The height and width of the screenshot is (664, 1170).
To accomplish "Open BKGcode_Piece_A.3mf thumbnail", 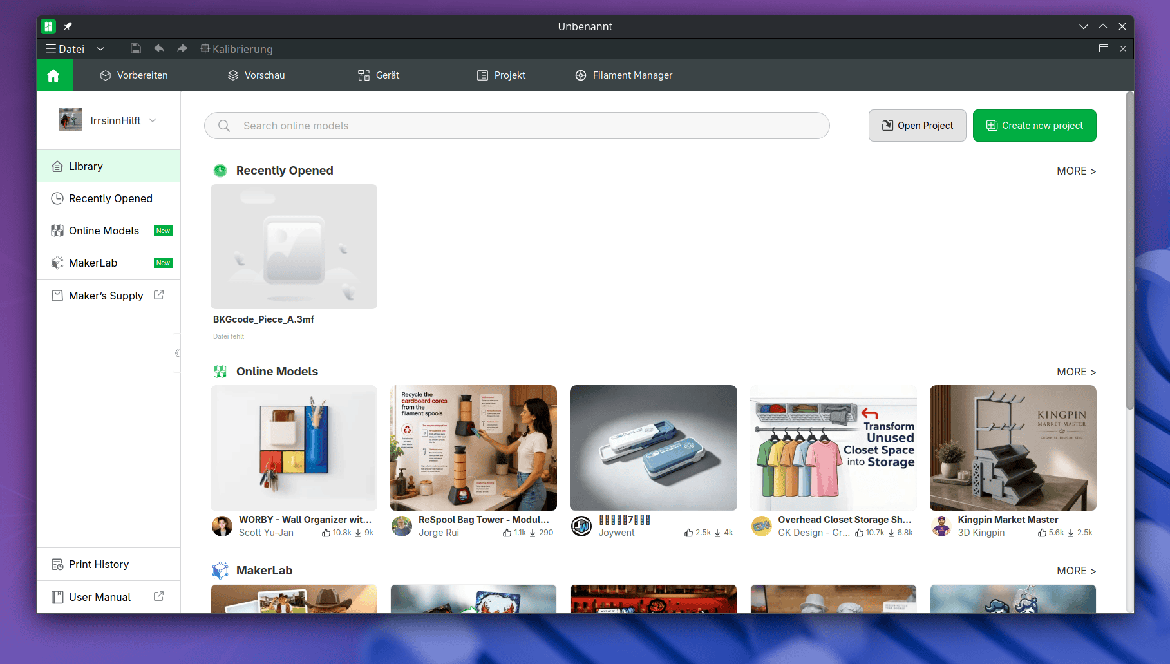I will pyautogui.click(x=294, y=247).
